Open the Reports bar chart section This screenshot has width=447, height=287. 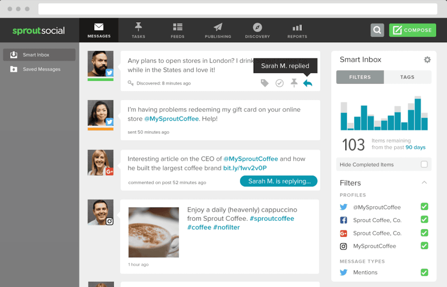coord(297,30)
